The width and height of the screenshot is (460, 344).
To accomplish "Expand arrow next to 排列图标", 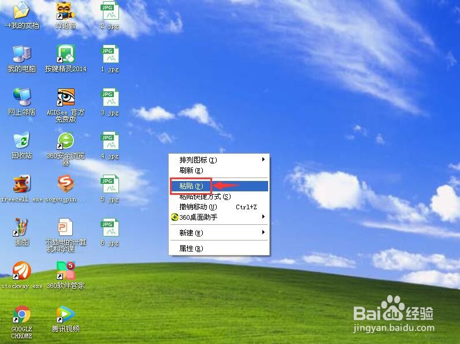I will (263, 160).
